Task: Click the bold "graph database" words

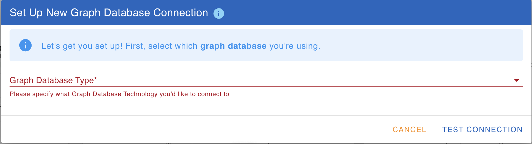Action: [x=233, y=46]
